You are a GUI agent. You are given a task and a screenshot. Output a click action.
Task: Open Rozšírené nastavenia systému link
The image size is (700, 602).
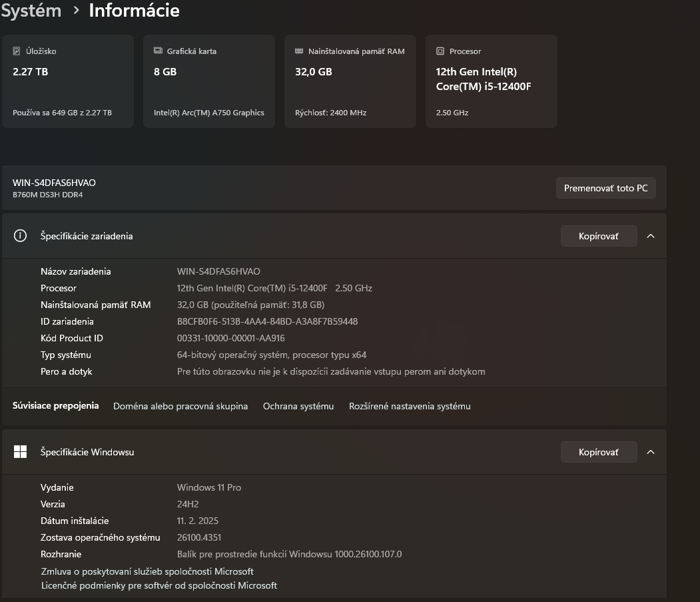(x=410, y=406)
